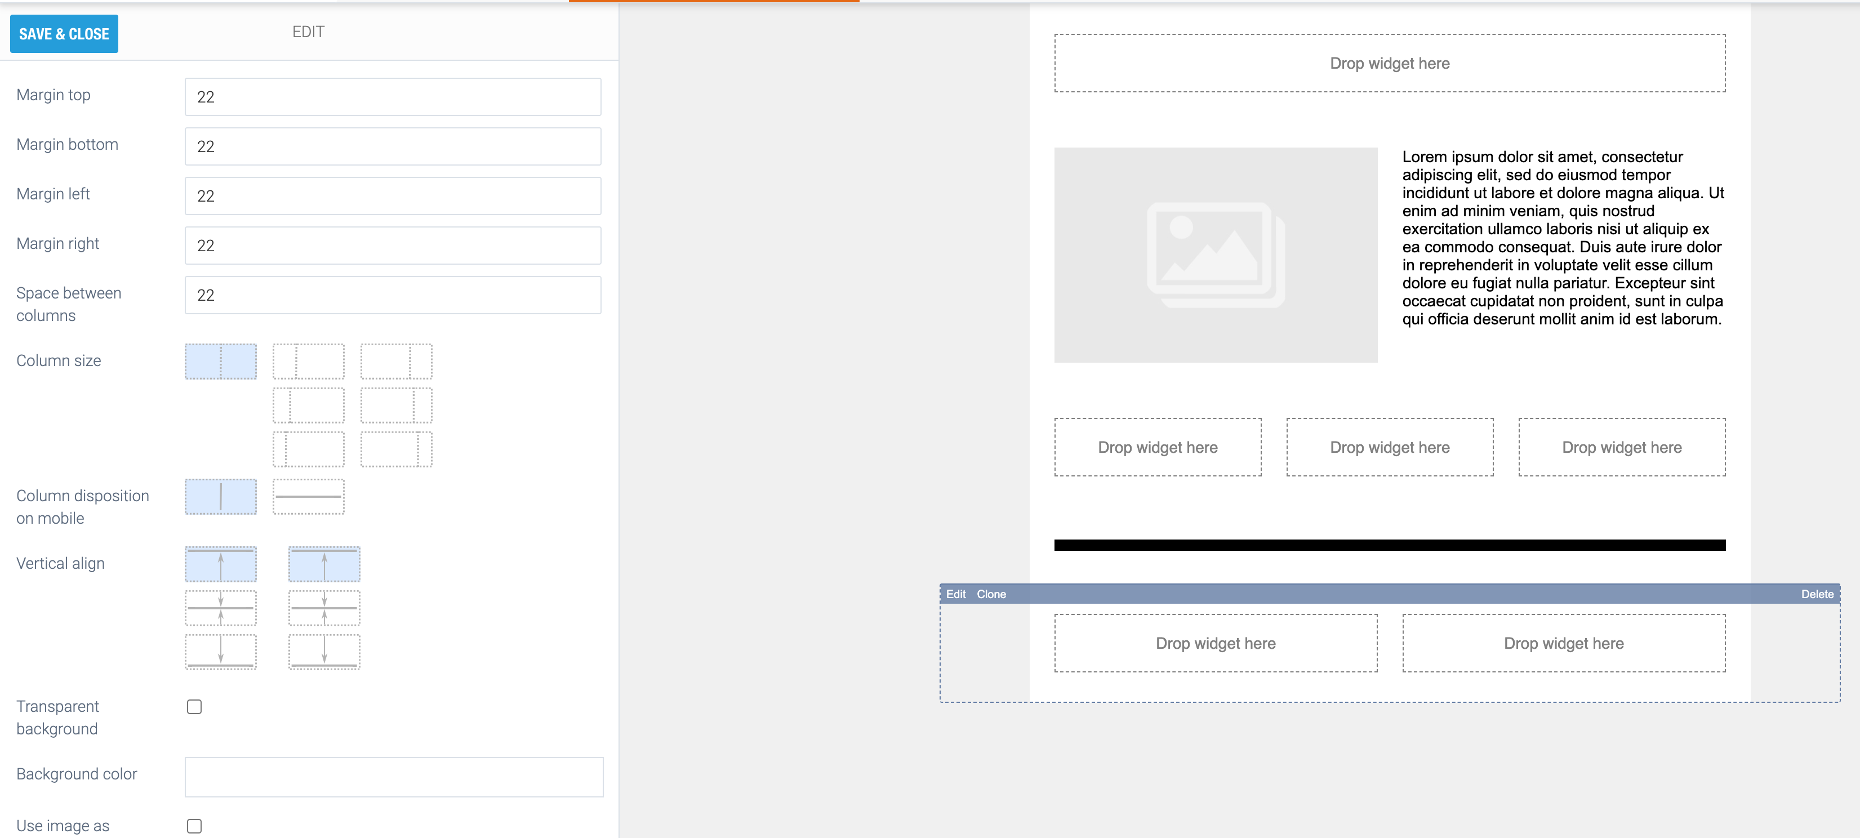
Task: Select the full-width top drop widget zone
Action: click(1389, 63)
